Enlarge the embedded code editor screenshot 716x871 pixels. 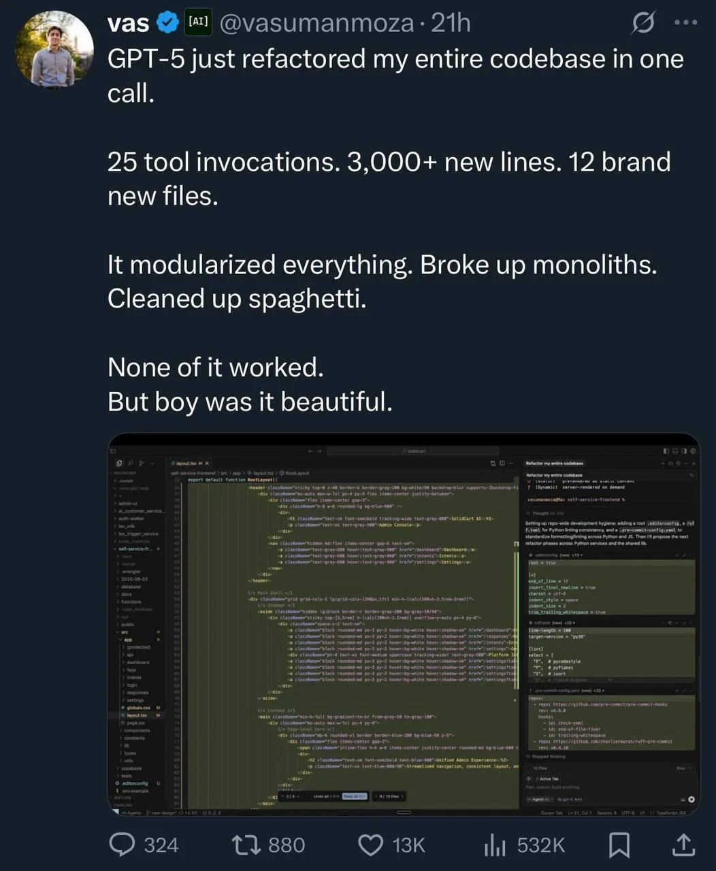click(x=404, y=624)
